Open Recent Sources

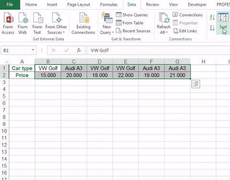pyautogui.click(x=133, y=31)
